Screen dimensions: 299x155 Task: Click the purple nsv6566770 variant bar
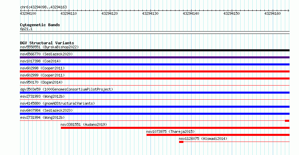(x=155, y=57)
